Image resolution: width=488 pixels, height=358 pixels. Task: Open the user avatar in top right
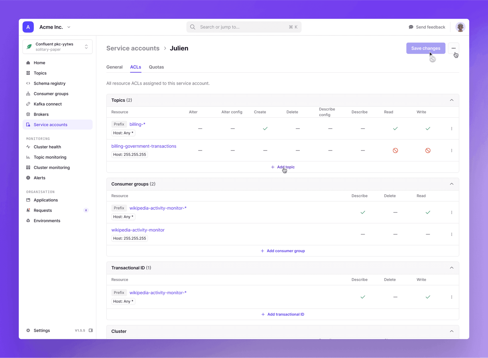(460, 27)
